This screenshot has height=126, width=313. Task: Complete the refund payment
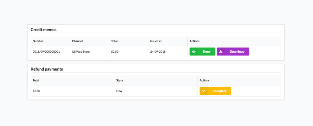click(215, 91)
